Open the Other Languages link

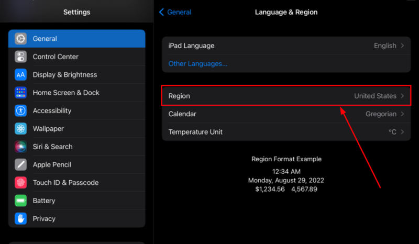[197, 64]
